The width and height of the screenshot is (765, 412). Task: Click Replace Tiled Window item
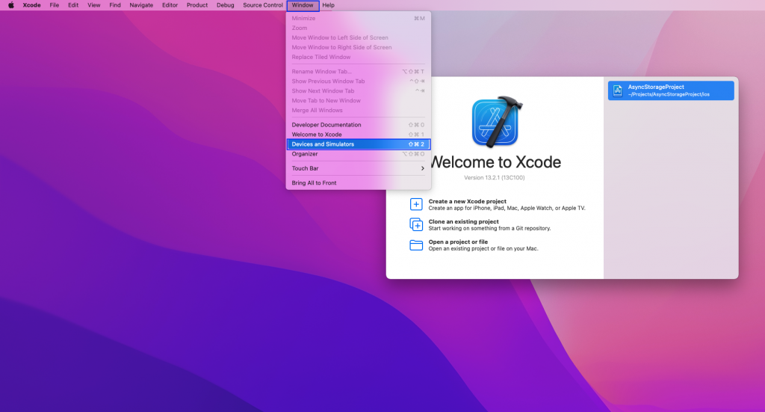click(358, 57)
